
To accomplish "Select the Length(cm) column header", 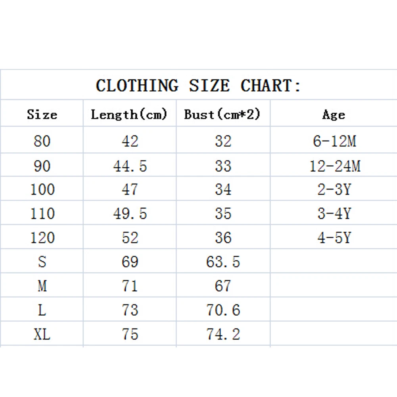I will click(x=129, y=115).
